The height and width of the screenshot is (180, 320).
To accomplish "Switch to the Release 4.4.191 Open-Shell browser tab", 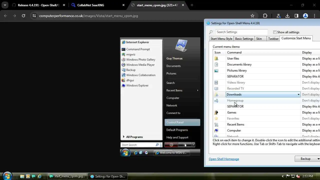I will pos(39,5).
